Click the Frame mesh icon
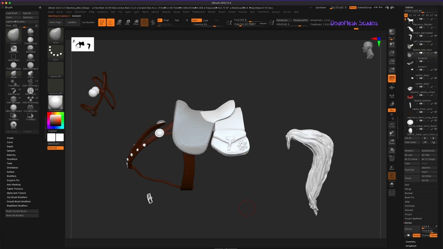Viewport: 443px width, 249px height. pos(392,125)
